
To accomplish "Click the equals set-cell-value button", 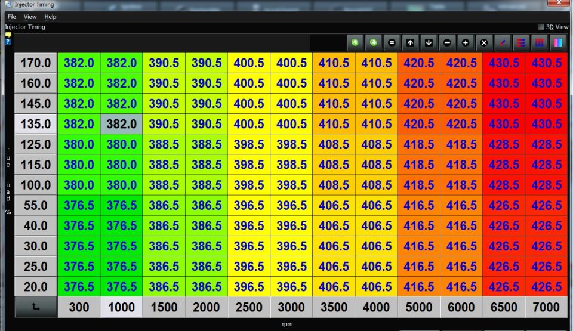I will coord(392,43).
